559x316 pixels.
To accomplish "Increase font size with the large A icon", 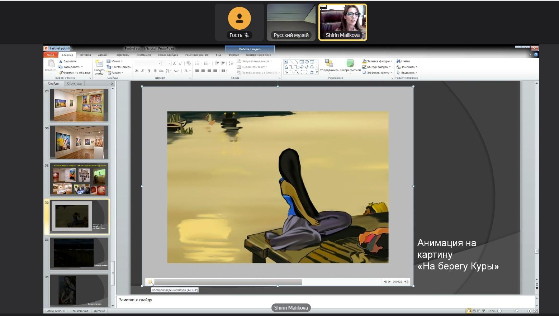I will point(175,63).
